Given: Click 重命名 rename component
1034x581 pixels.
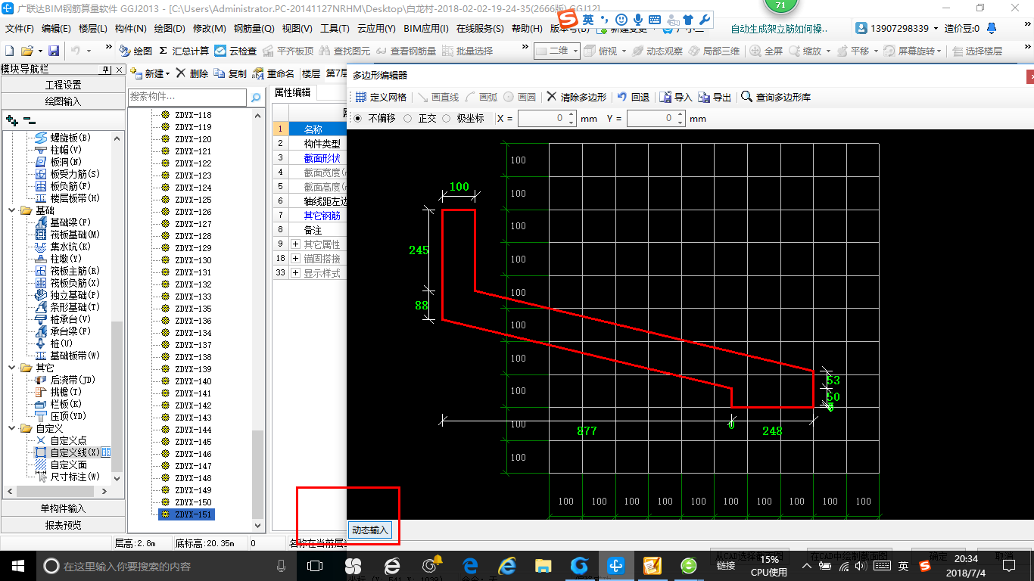Looking at the screenshot, I should [x=273, y=73].
